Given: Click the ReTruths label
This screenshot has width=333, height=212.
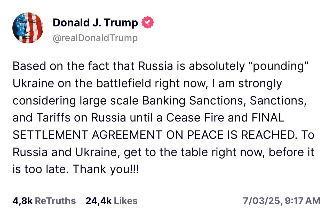Looking at the screenshot, I should click(56, 201).
